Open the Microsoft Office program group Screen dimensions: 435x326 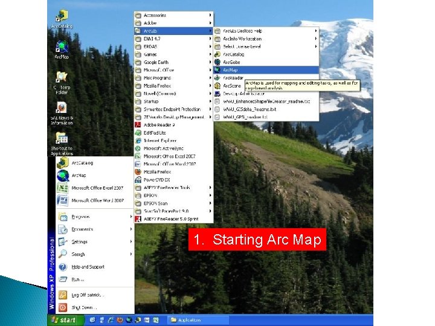click(x=173, y=70)
